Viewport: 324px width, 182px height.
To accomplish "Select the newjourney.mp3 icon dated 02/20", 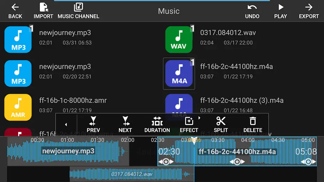I will 18,73.
